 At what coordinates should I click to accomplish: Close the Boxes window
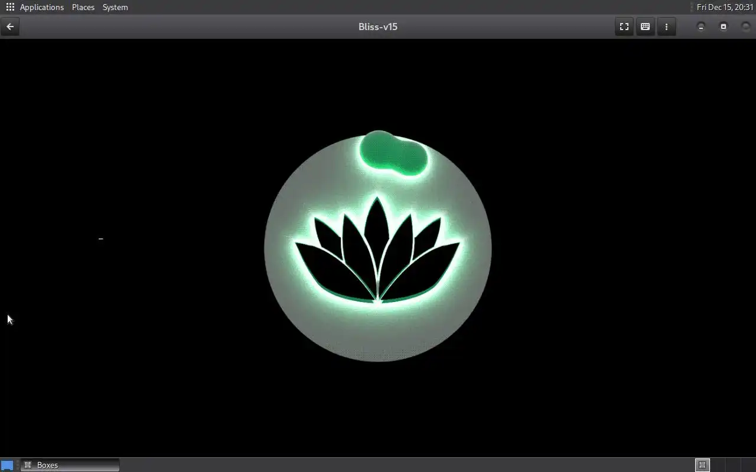pos(746,27)
